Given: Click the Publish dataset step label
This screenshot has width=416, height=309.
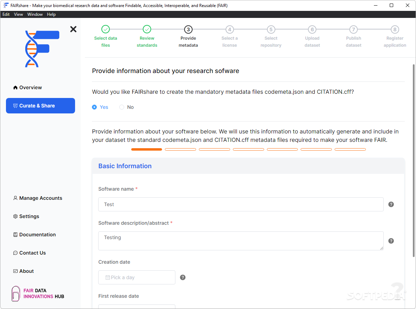Looking at the screenshot, I should pos(354,42).
